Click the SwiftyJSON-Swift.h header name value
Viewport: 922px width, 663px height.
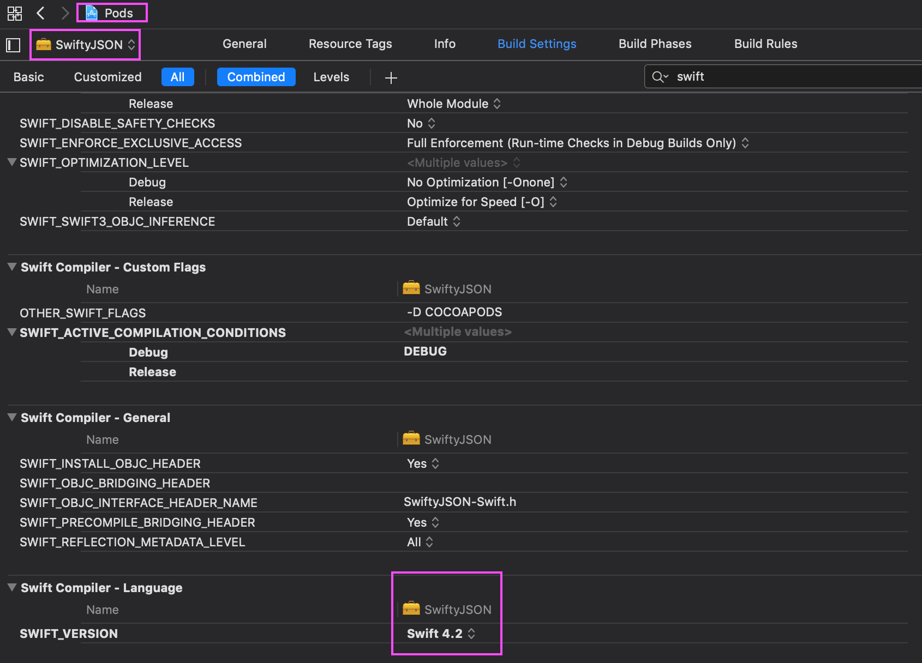tap(460, 502)
